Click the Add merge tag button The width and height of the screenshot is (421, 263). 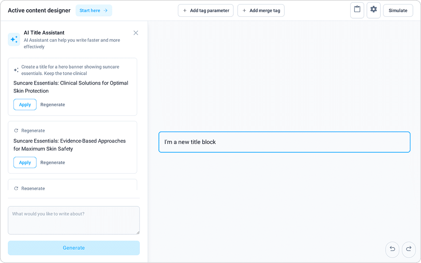(x=261, y=11)
